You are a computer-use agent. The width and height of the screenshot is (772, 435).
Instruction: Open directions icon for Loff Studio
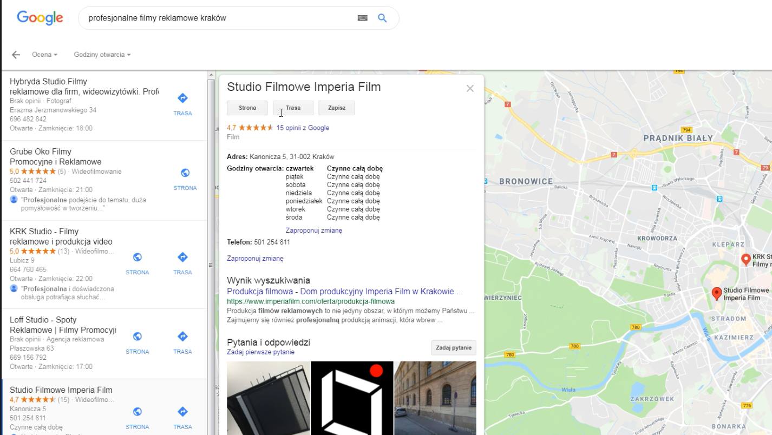click(182, 336)
